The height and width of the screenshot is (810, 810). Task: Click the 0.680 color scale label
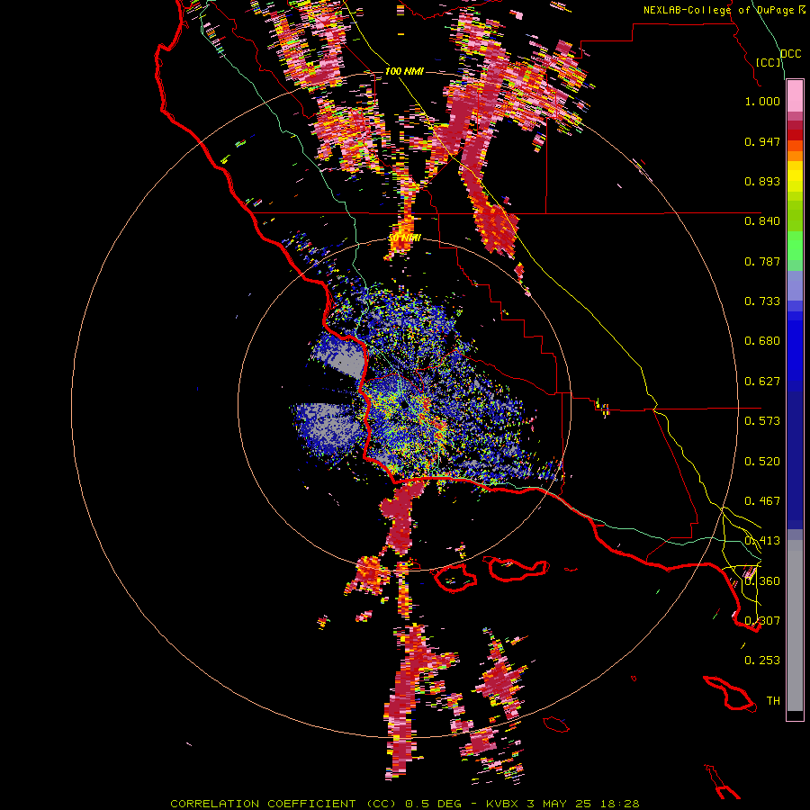click(762, 341)
